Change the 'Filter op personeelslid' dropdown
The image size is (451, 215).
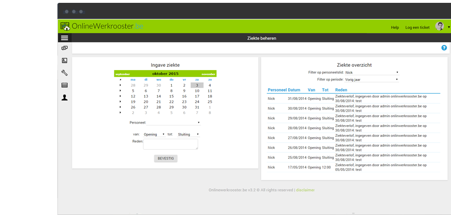pos(372,72)
